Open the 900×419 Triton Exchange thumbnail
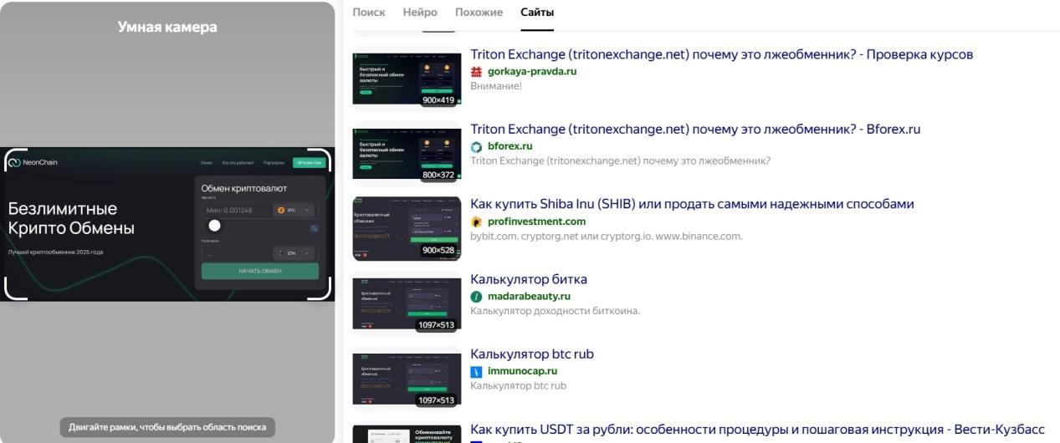Viewport: 1060px width, 443px height. (x=407, y=80)
